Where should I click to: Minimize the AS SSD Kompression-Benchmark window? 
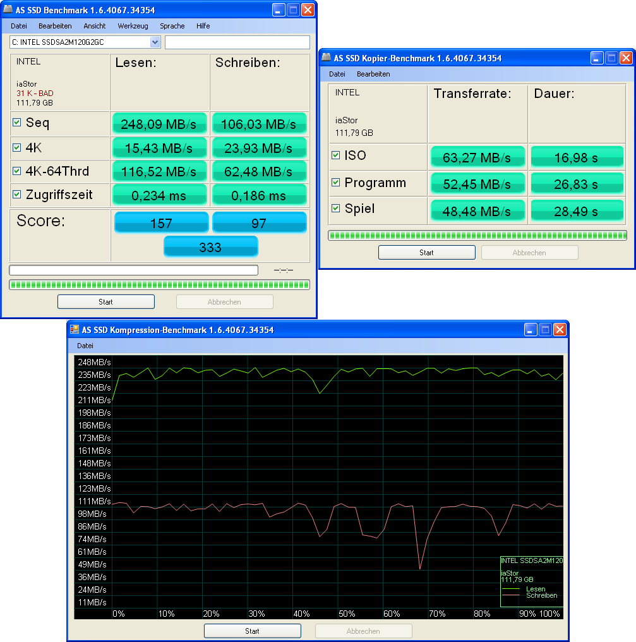pos(531,329)
